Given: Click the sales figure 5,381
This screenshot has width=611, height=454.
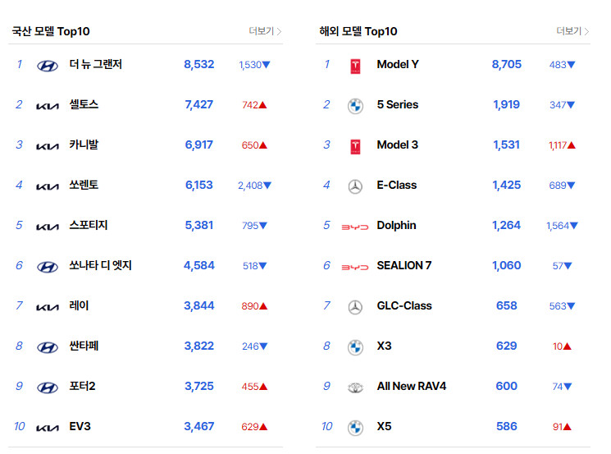Looking at the screenshot, I should (199, 225).
